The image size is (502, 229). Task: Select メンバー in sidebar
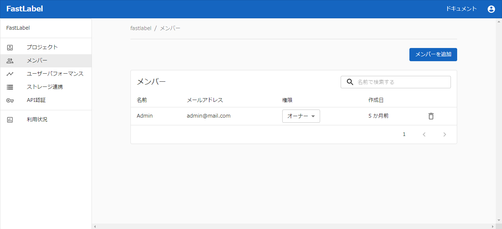[x=46, y=60]
